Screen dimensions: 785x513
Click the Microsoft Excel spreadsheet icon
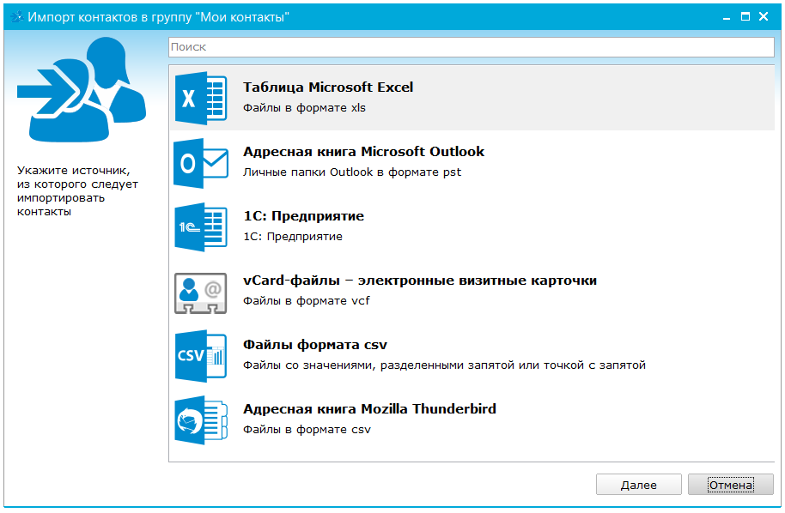click(200, 98)
